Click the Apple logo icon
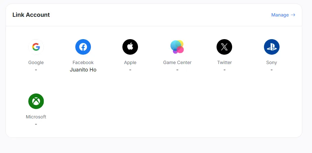The width and height of the screenshot is (312, 153). pos(130,47)
